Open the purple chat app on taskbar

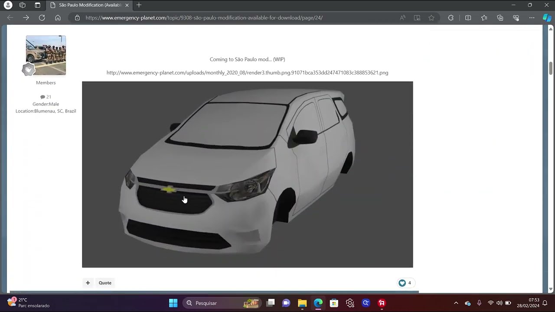[x=286, y=303]
